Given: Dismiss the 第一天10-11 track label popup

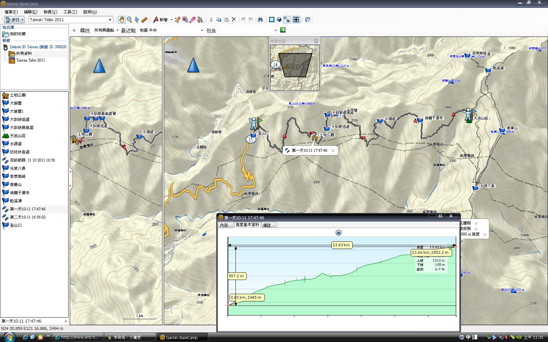Looking at the screenshot, I should (333, 150).
